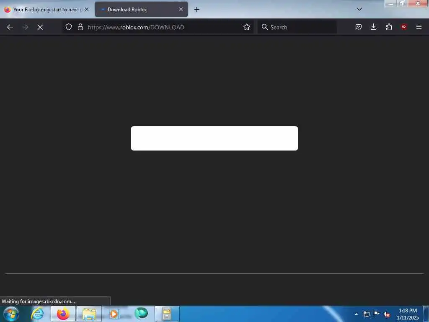Screen dimensions: 429x322
Task: Restore down the Firefox window
Action: click(402, 3)
